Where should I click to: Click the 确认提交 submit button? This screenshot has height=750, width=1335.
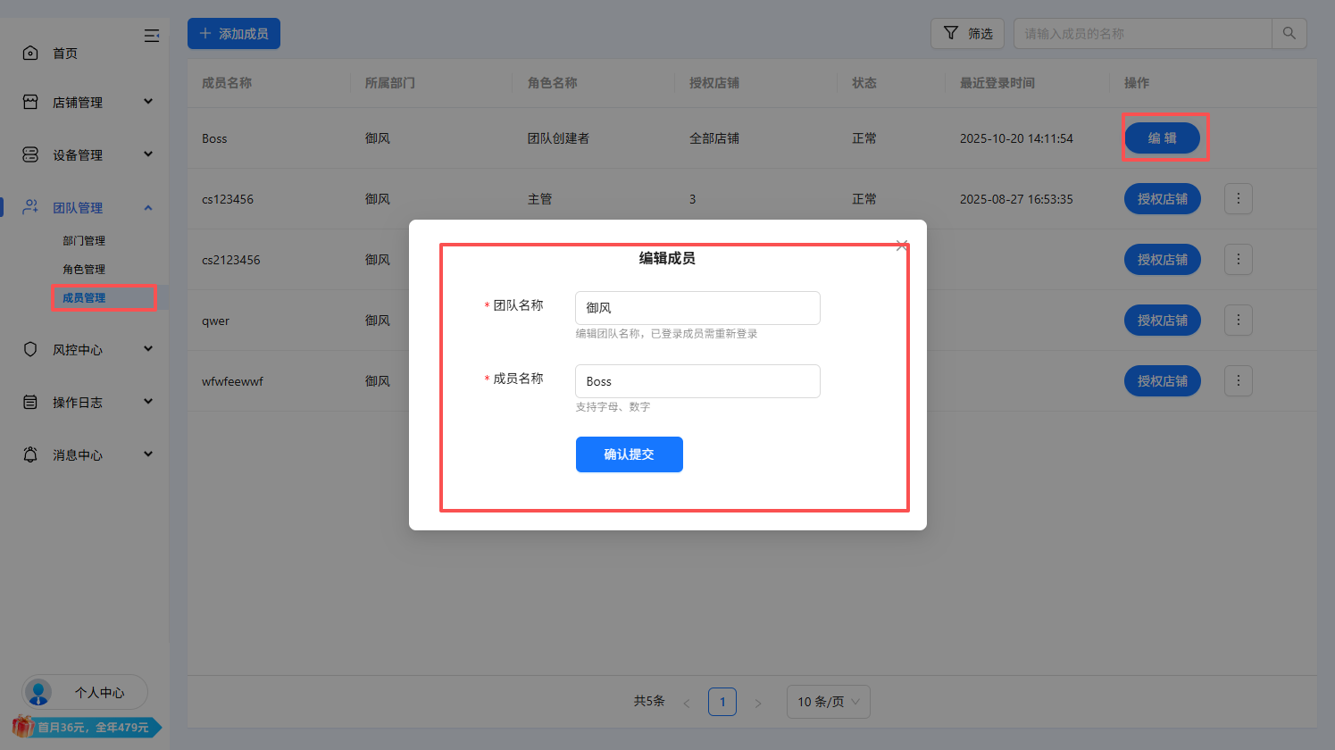click(629, 454)
